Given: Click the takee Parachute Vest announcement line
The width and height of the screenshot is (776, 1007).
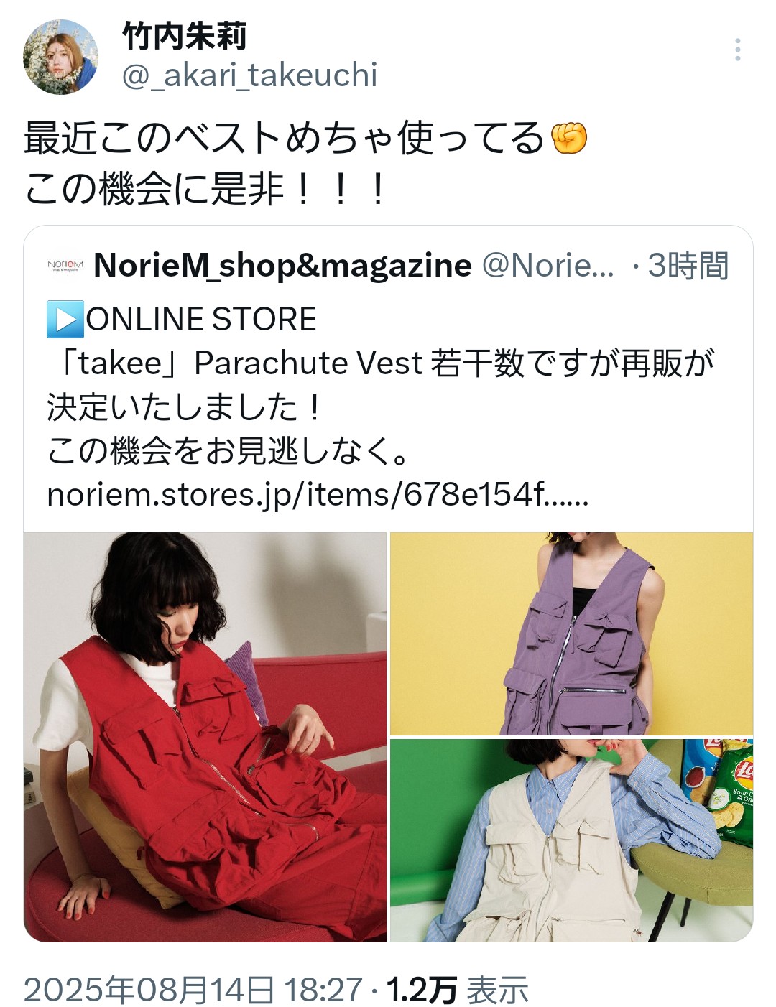Looking at the screenshot, I should (x=381, y=363).
